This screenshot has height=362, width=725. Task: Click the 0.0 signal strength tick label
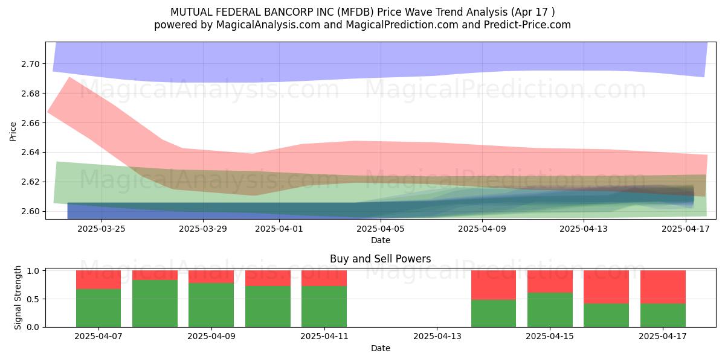[x=33, y=327]
